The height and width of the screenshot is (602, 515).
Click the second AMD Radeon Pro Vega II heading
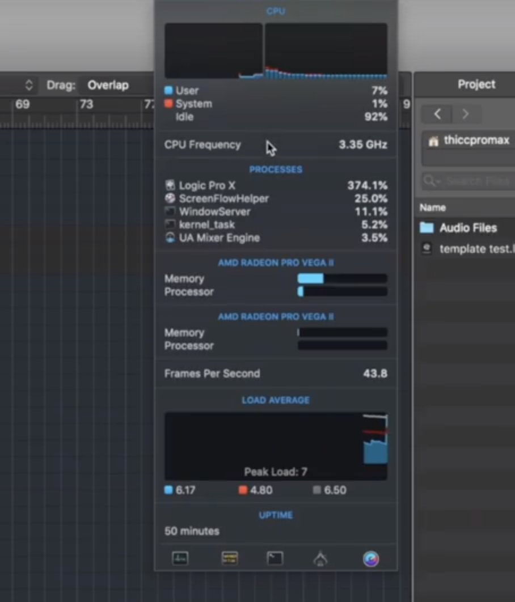tap(276, 317)
